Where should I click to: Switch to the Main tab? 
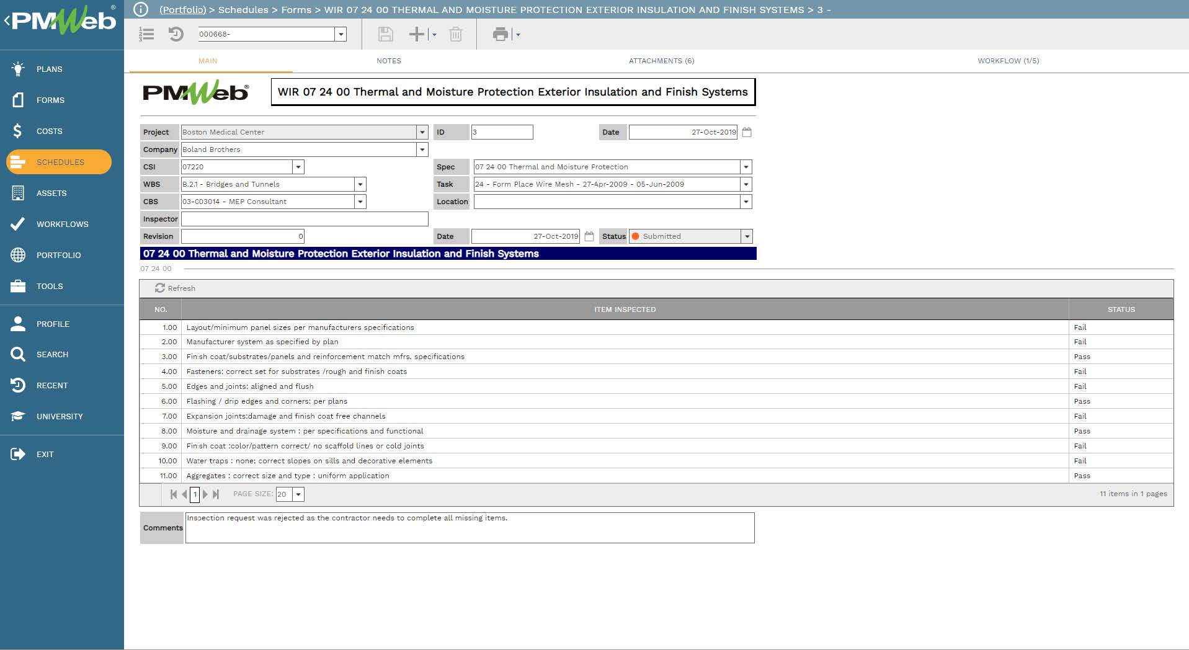(x=208, y=61)
